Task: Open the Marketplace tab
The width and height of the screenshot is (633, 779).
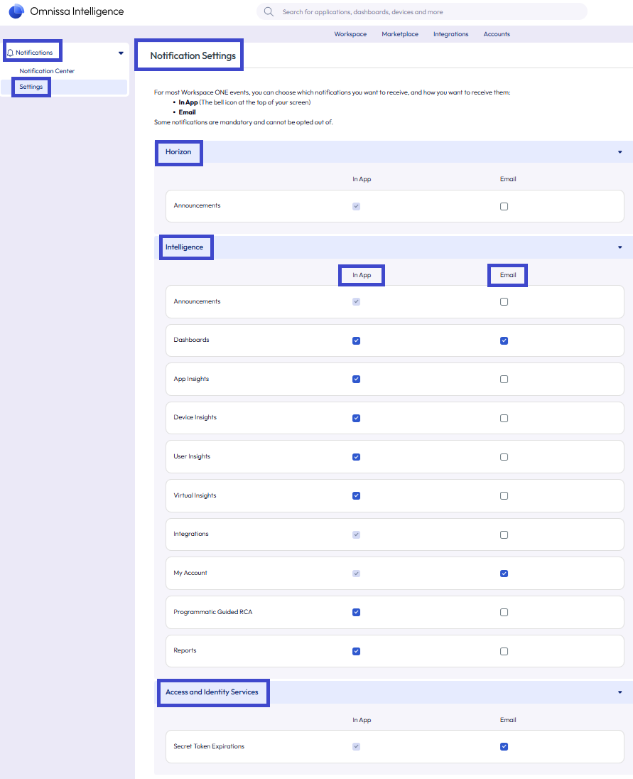Action: [x=400, y=34]
